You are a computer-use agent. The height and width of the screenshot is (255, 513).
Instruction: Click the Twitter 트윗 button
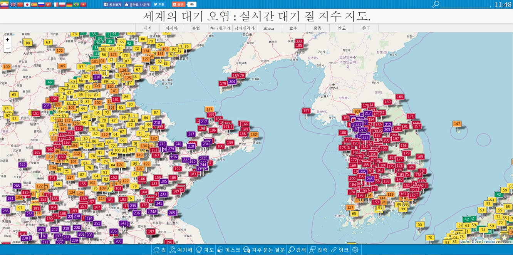[x=159, y=5]
